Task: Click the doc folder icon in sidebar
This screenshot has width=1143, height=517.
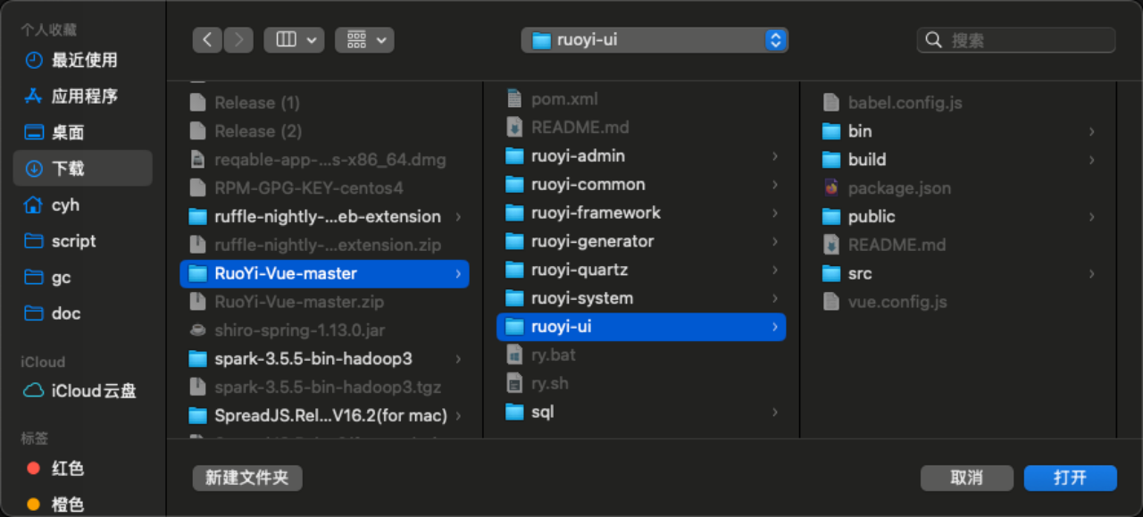Action: 34,313
